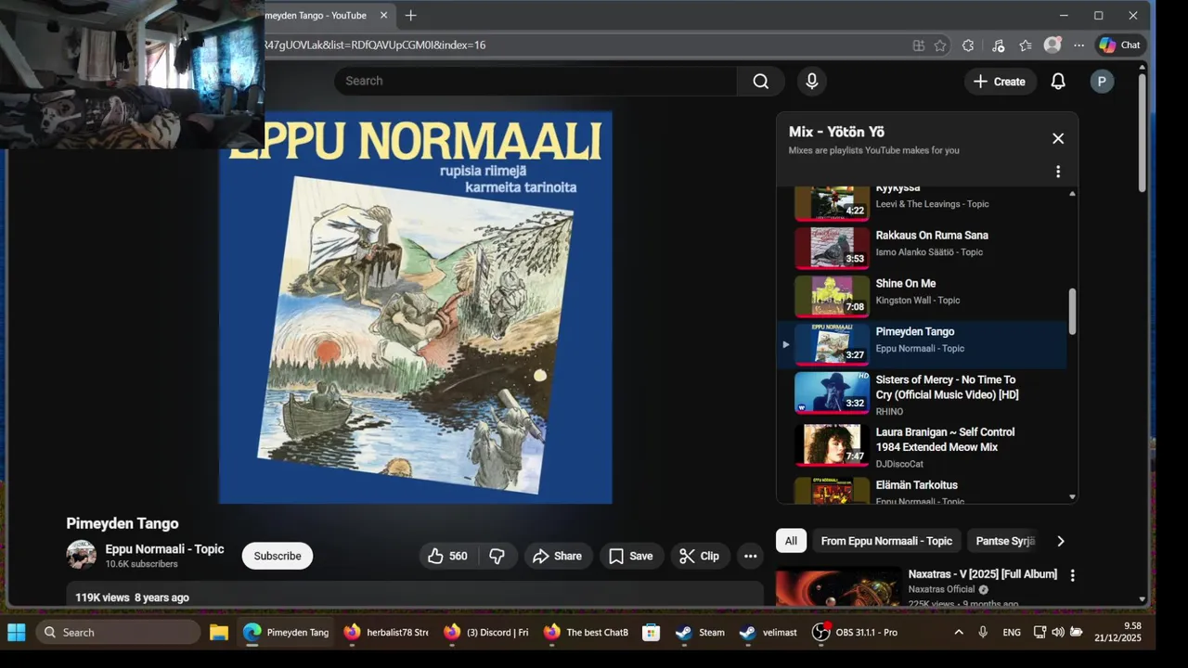The height and width of the screenshot is (668, 1188).
Task: Open File Explorer from the taskbar
Action: click(219, 633)
